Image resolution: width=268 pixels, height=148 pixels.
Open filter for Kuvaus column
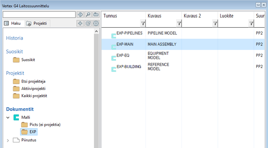[x=179, y=24]
